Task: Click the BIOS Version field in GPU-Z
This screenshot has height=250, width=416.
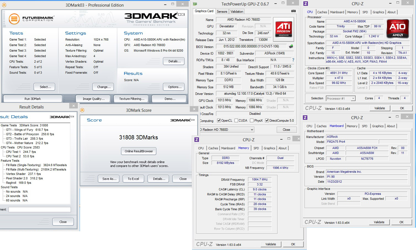Action: pos(251,47)
